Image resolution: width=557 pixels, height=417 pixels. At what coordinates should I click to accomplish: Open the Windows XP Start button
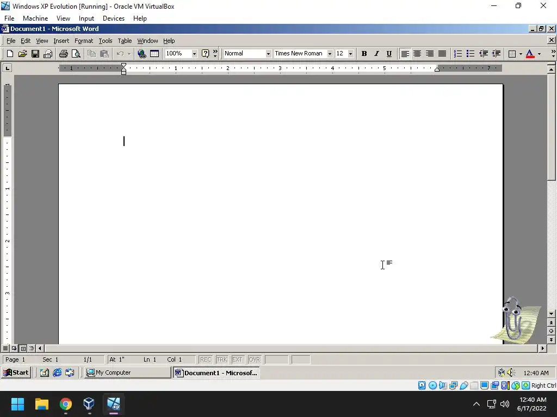(16, 372)
